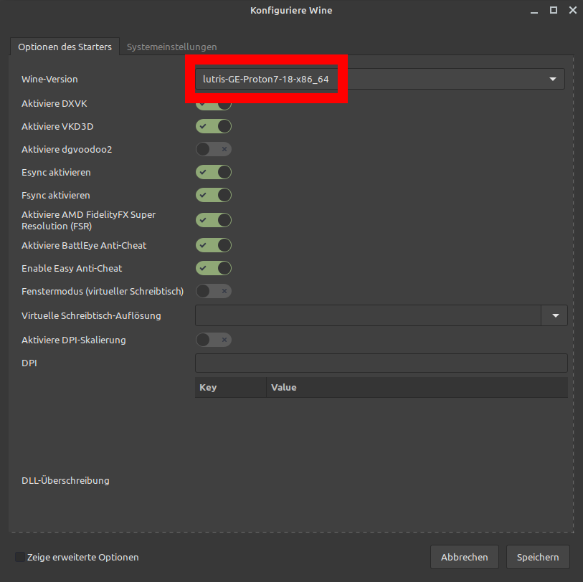Switch to the Systemeinstellungen tab
This screenshot has width=583, height=582.
point(171,47)
